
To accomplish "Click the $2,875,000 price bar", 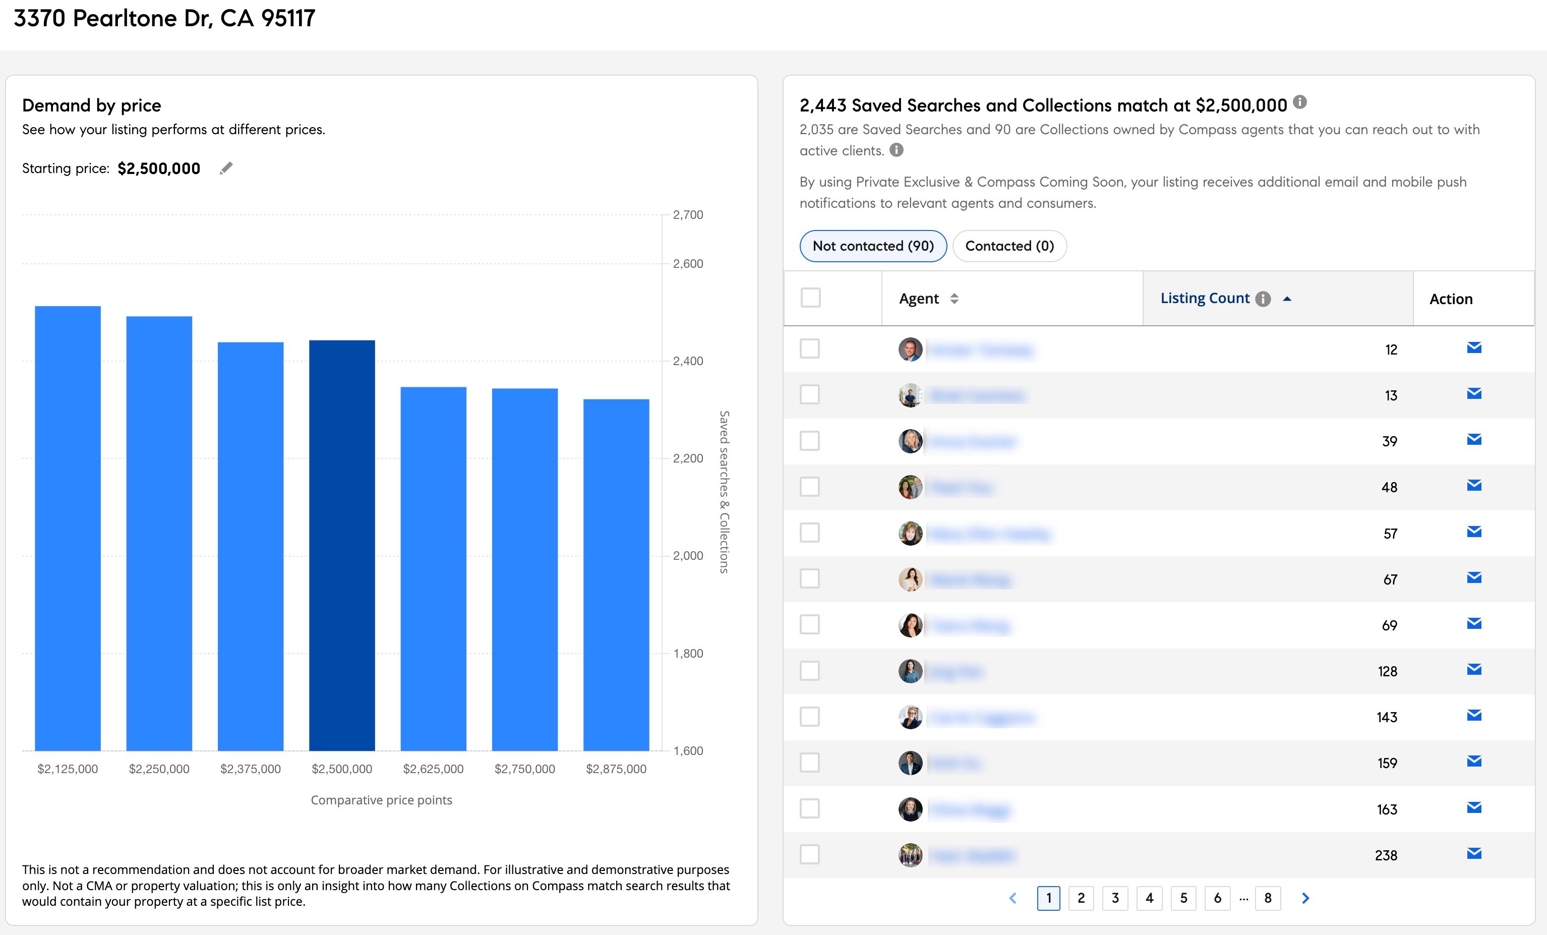I will coord(616,574).
